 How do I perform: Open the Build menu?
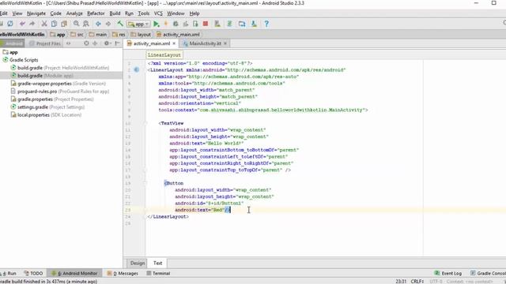coord(115,13)
